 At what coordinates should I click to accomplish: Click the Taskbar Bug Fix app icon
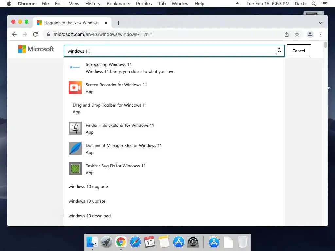[75, 169]
